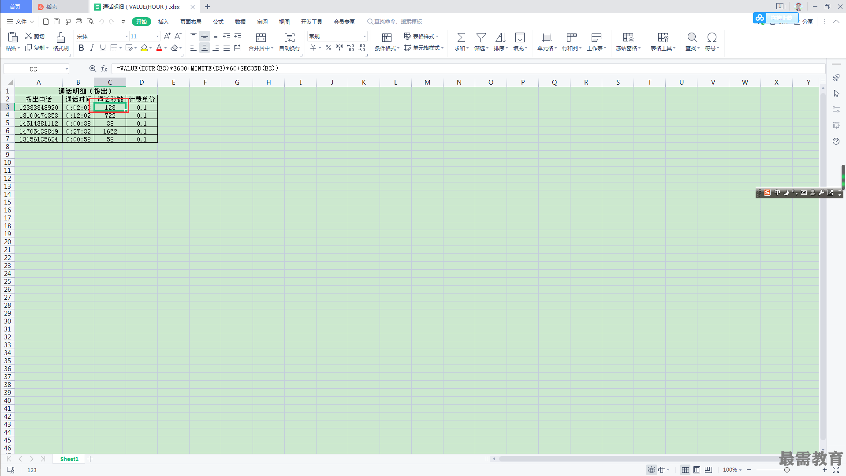The image size is (846, 476).
Task: Toggle Wrap Text (自动换行)
Action: 289,42
